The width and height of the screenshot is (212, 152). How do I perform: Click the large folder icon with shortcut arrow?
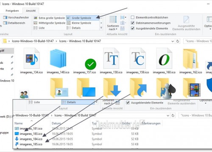139,88
